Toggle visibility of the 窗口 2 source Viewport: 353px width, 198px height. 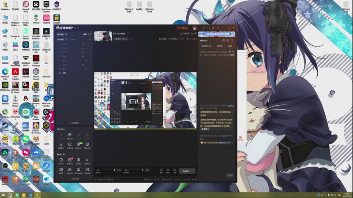click(86, 61)
